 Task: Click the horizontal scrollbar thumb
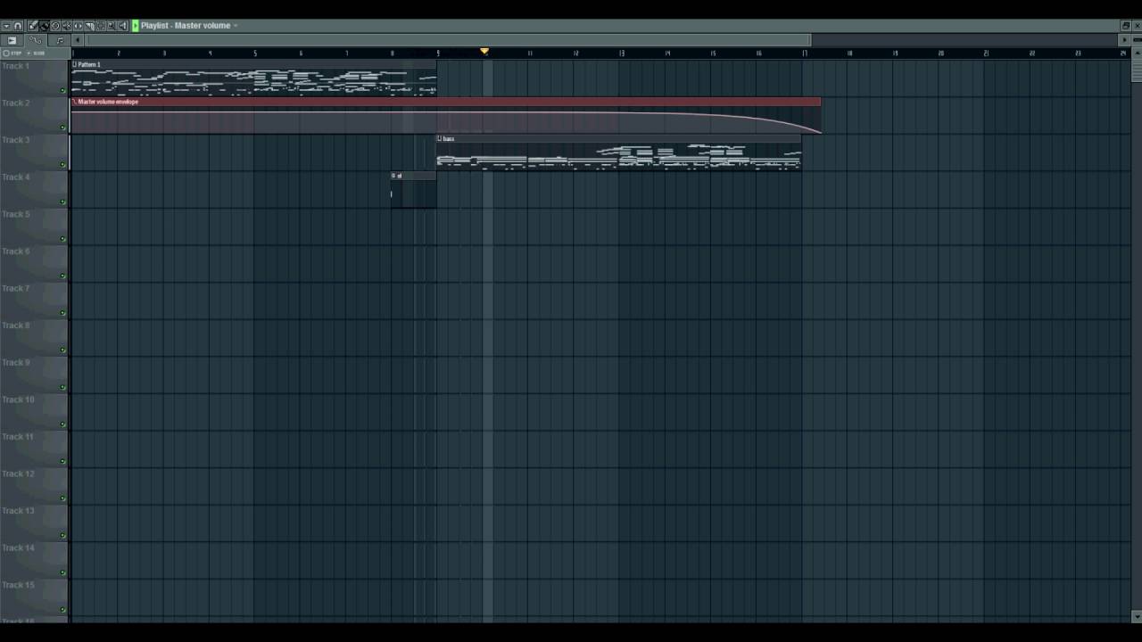coord(449,40)
